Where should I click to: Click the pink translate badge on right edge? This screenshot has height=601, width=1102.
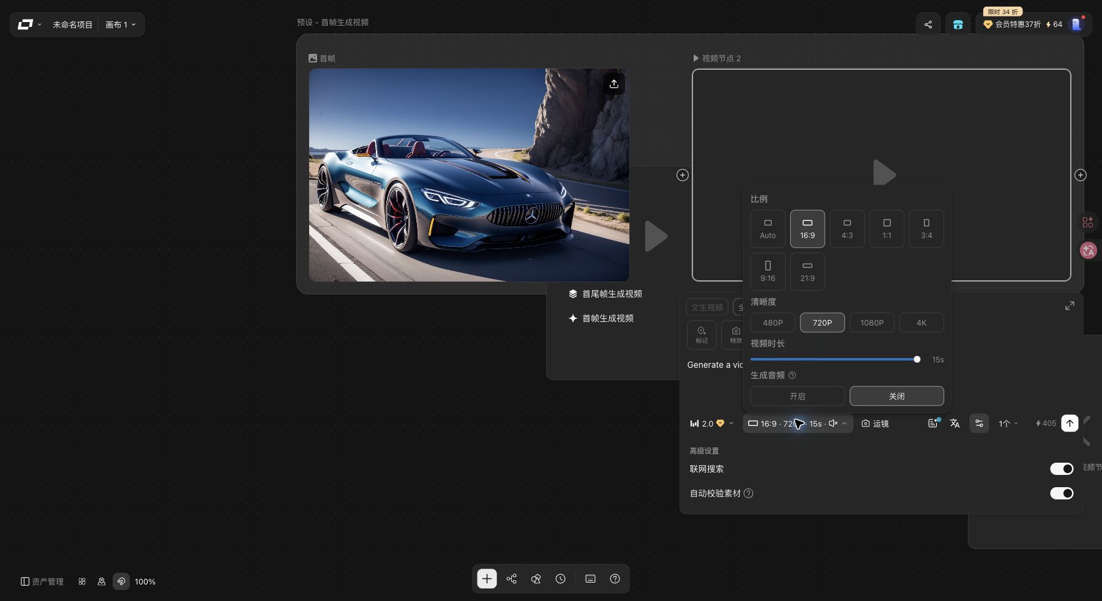(1089, 250)
